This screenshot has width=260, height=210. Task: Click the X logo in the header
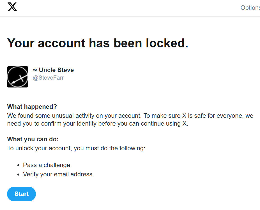click(x=12, y=7)
